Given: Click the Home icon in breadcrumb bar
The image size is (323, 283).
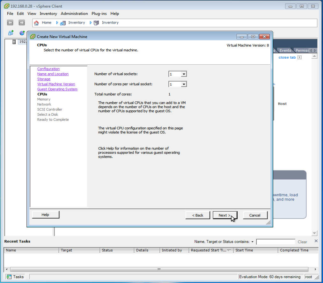Looking at the screenshot, I should pyautogui.click(x=36, y=23).
